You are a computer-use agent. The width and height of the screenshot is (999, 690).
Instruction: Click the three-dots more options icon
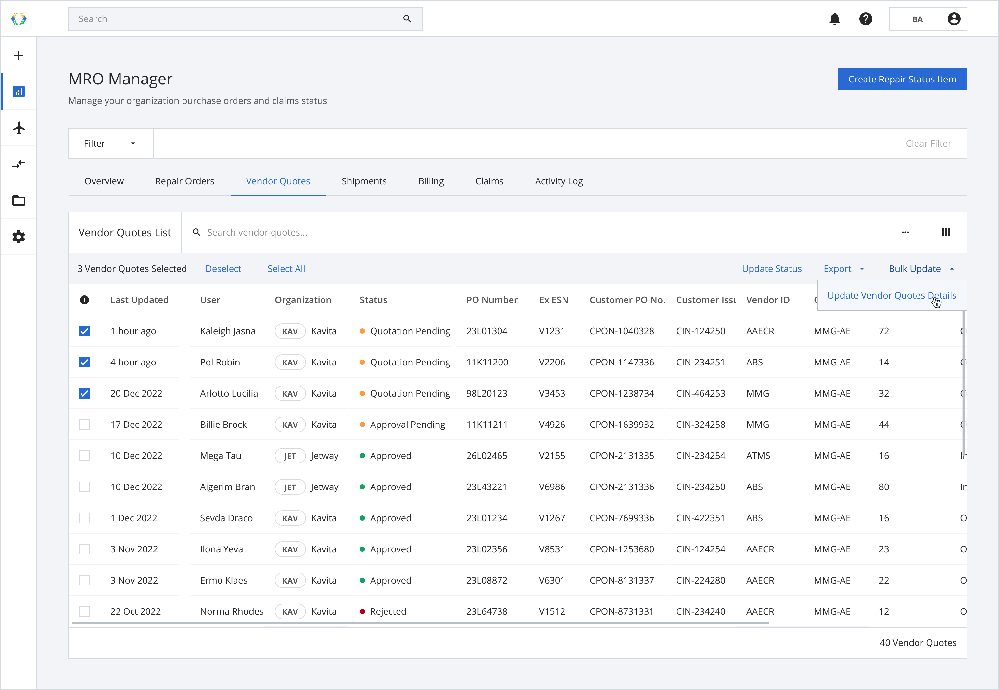click(905, 232)
